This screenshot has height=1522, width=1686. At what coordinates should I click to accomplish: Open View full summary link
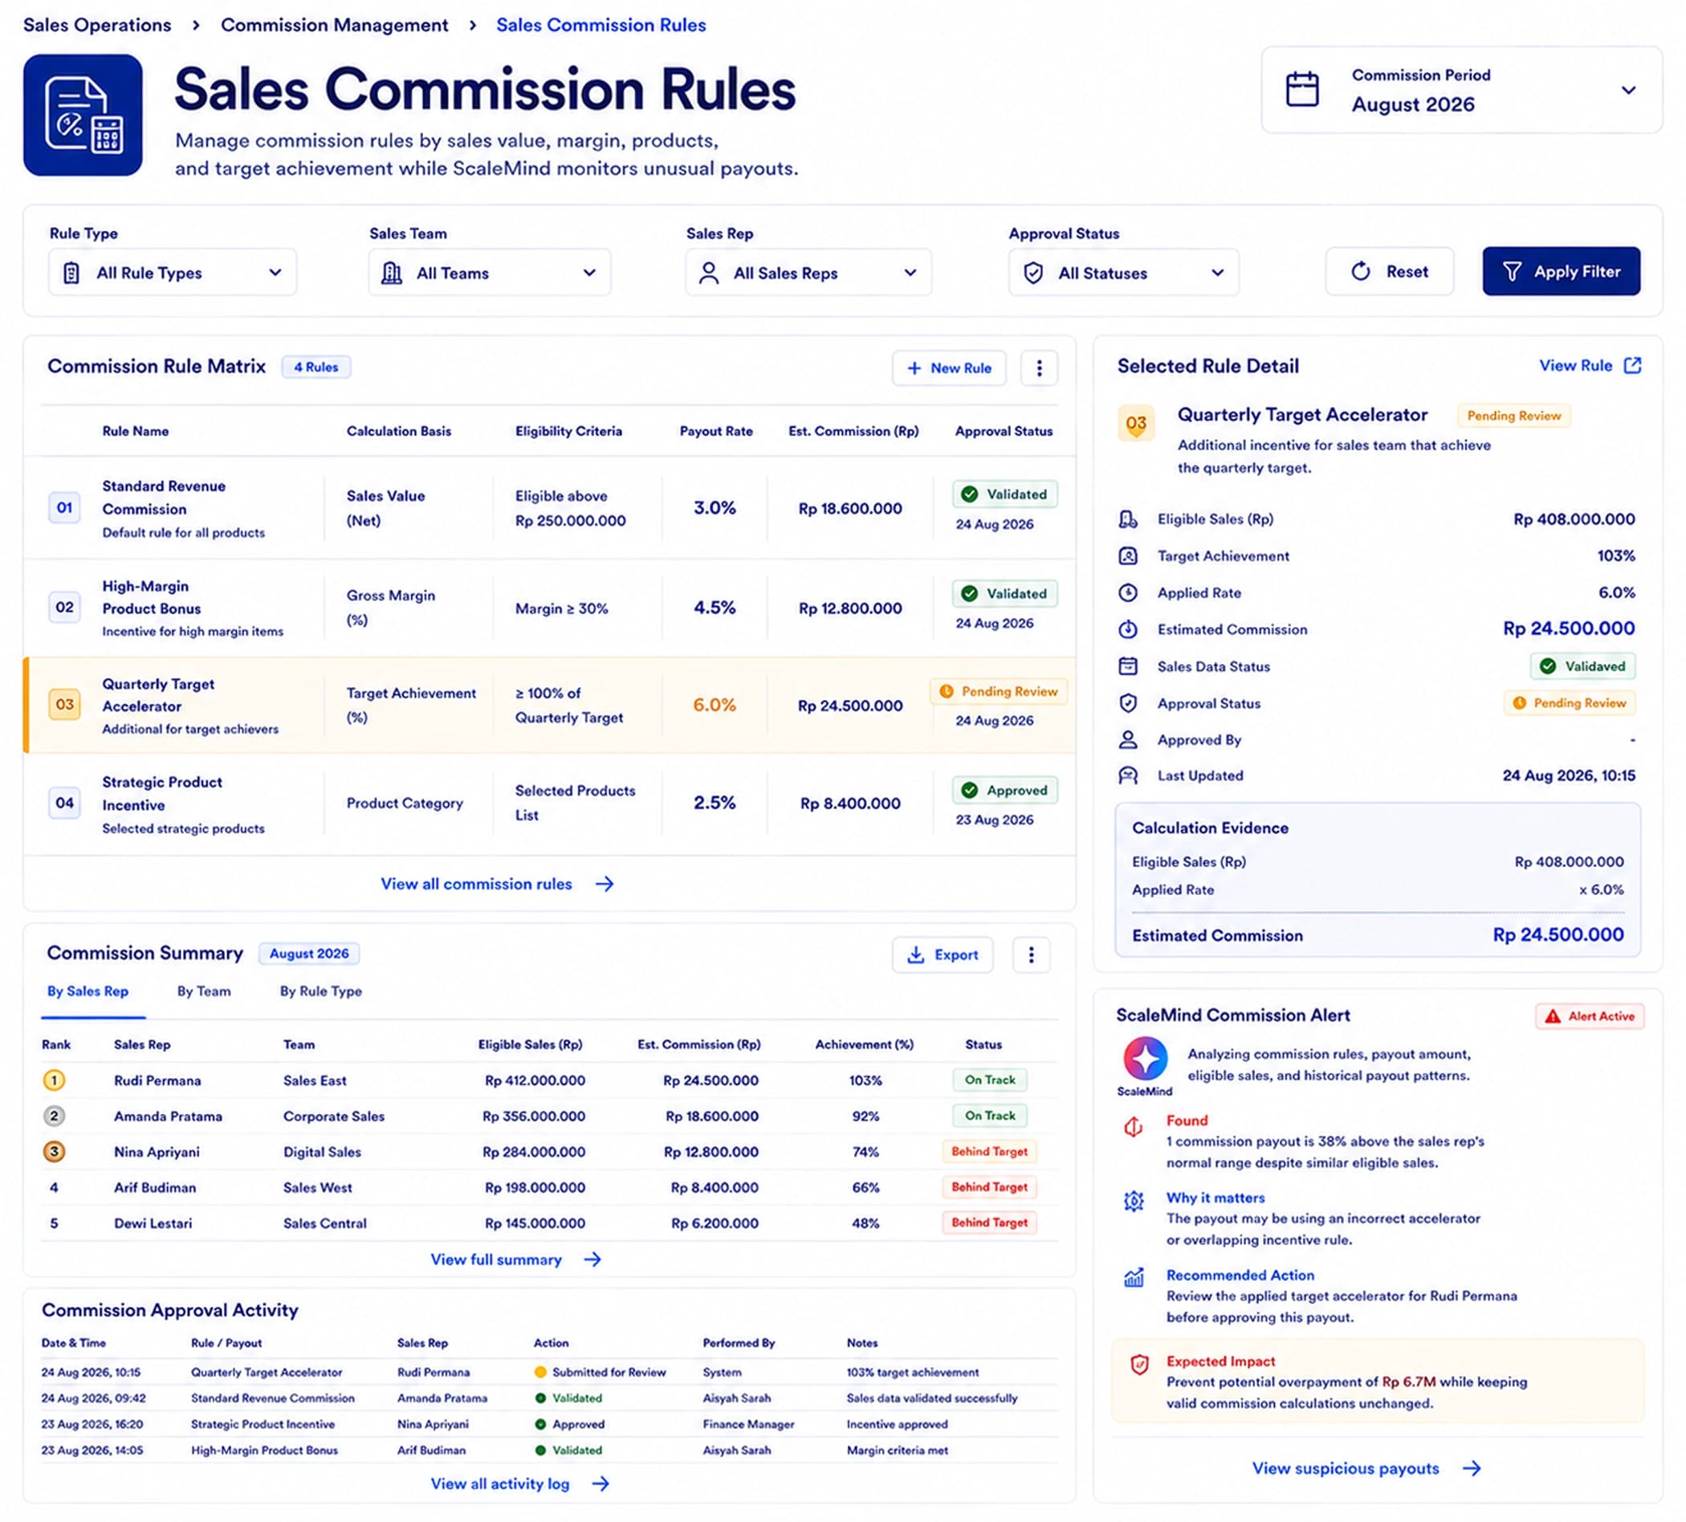pyautogui.click(x=516, y=1260)
